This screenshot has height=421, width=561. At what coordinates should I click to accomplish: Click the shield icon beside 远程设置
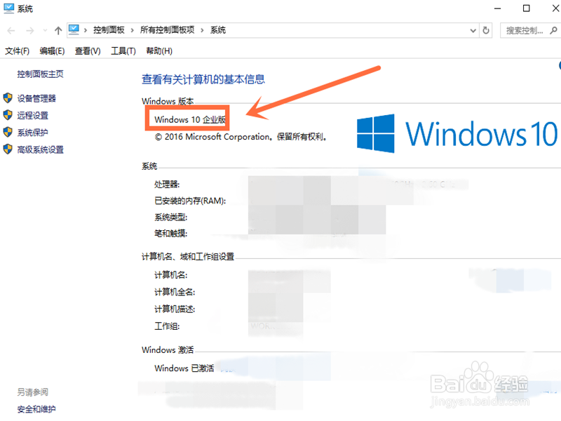pyautogui.click(x=8, y=115)
